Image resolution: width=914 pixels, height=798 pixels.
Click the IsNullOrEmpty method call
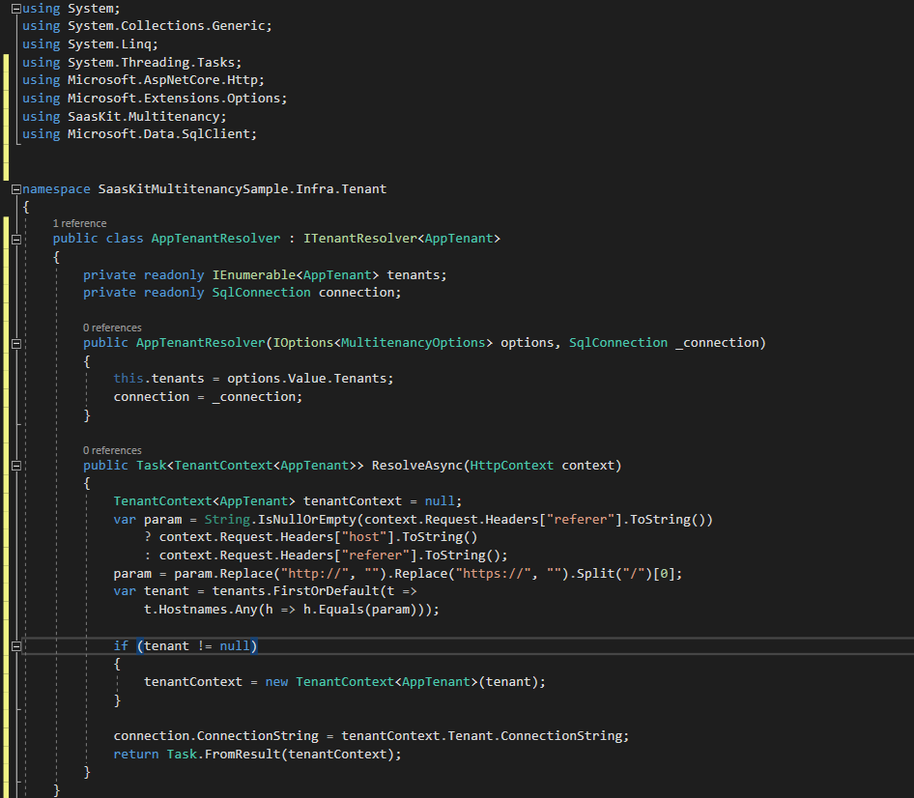tap(288, 520)
